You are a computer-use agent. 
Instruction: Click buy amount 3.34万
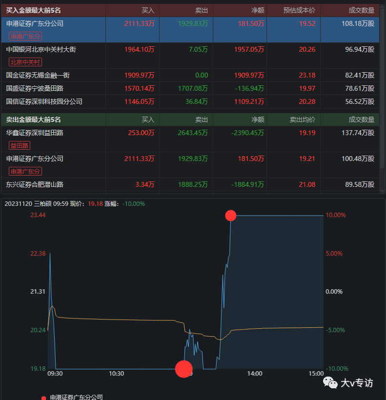pos(144,184)
